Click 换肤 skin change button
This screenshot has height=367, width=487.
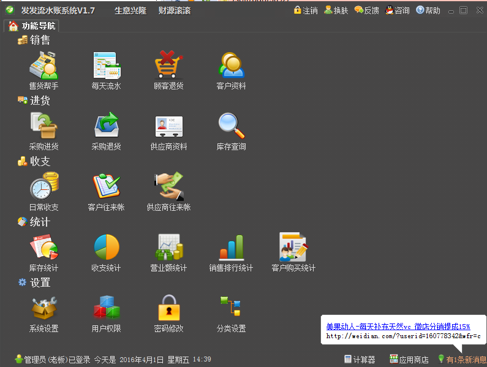click(336, 10)
